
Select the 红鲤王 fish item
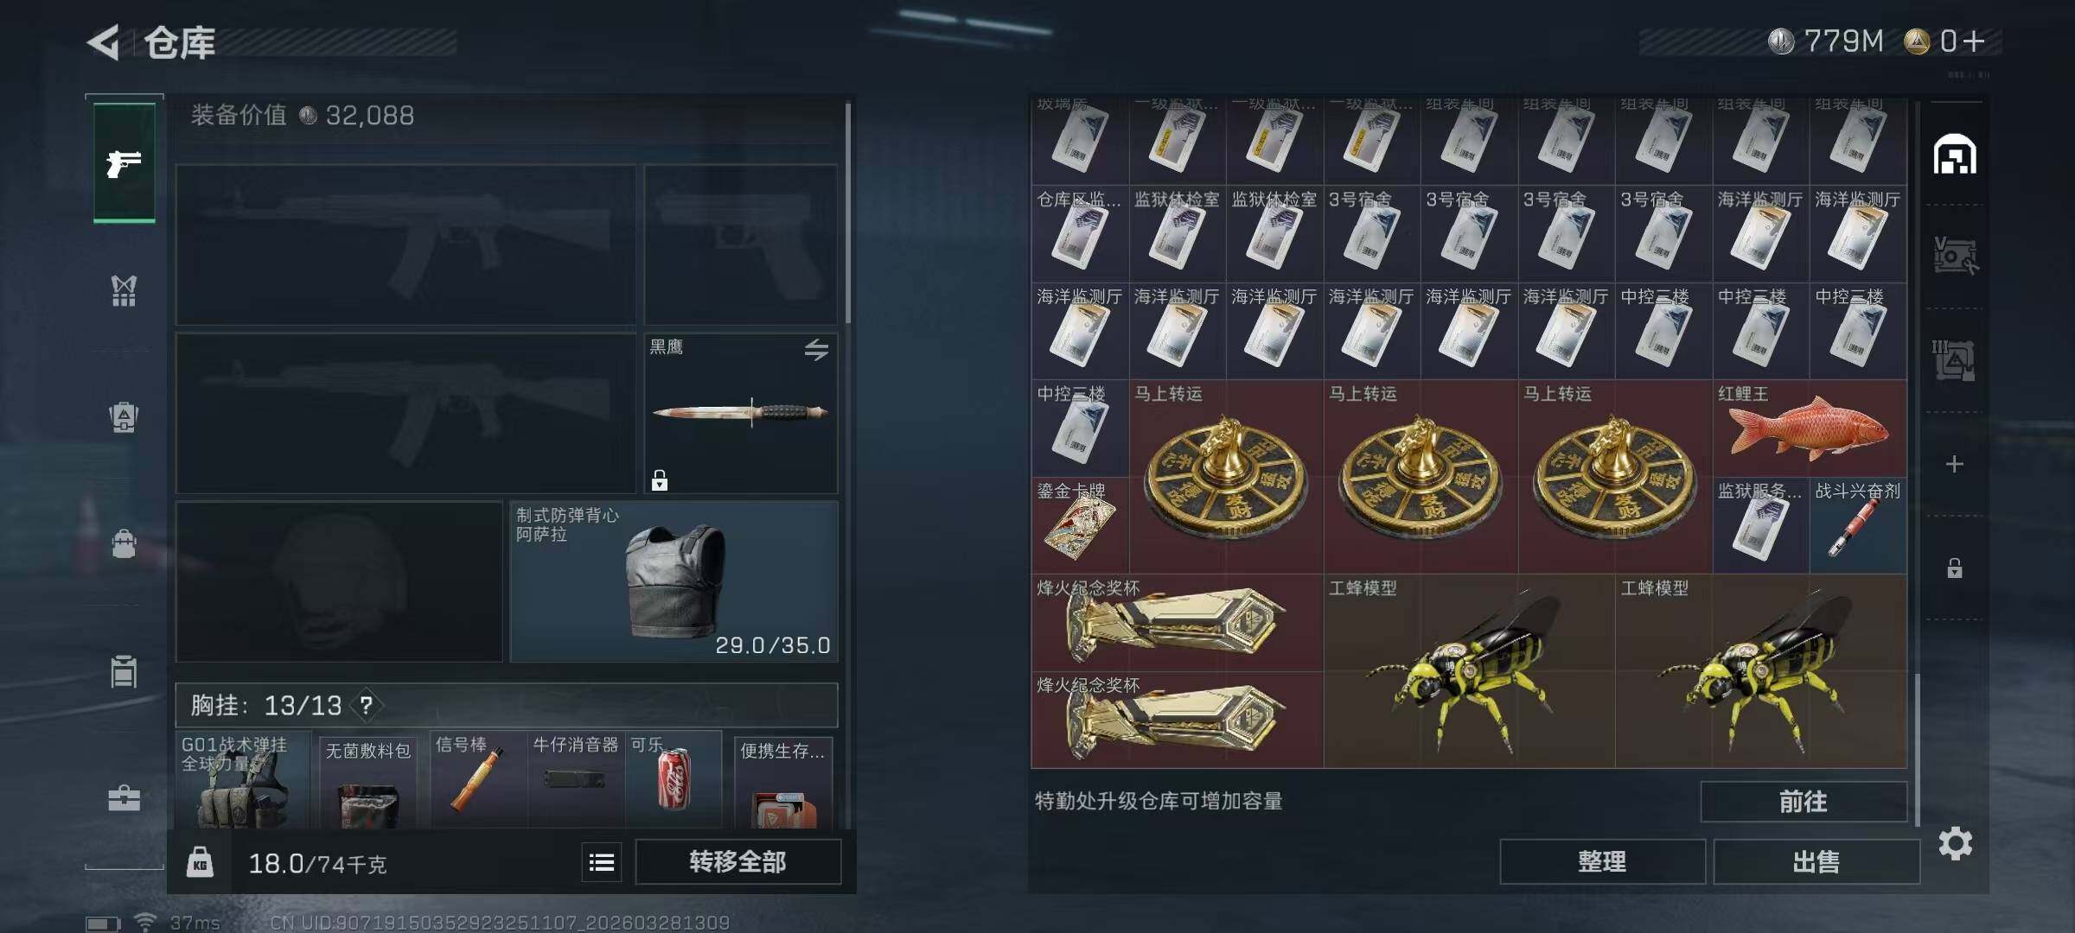[x=1810, y=428]
